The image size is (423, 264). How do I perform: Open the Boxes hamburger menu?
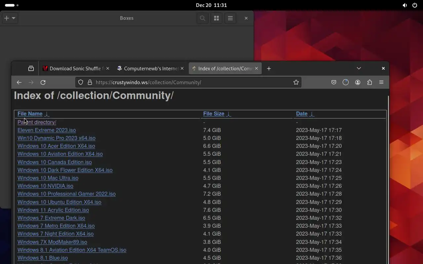[230, 18]
